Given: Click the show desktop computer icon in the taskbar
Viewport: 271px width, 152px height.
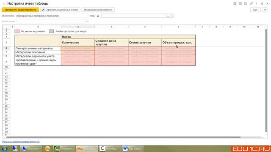Looking at the screenshot, I should click(15, 149).
